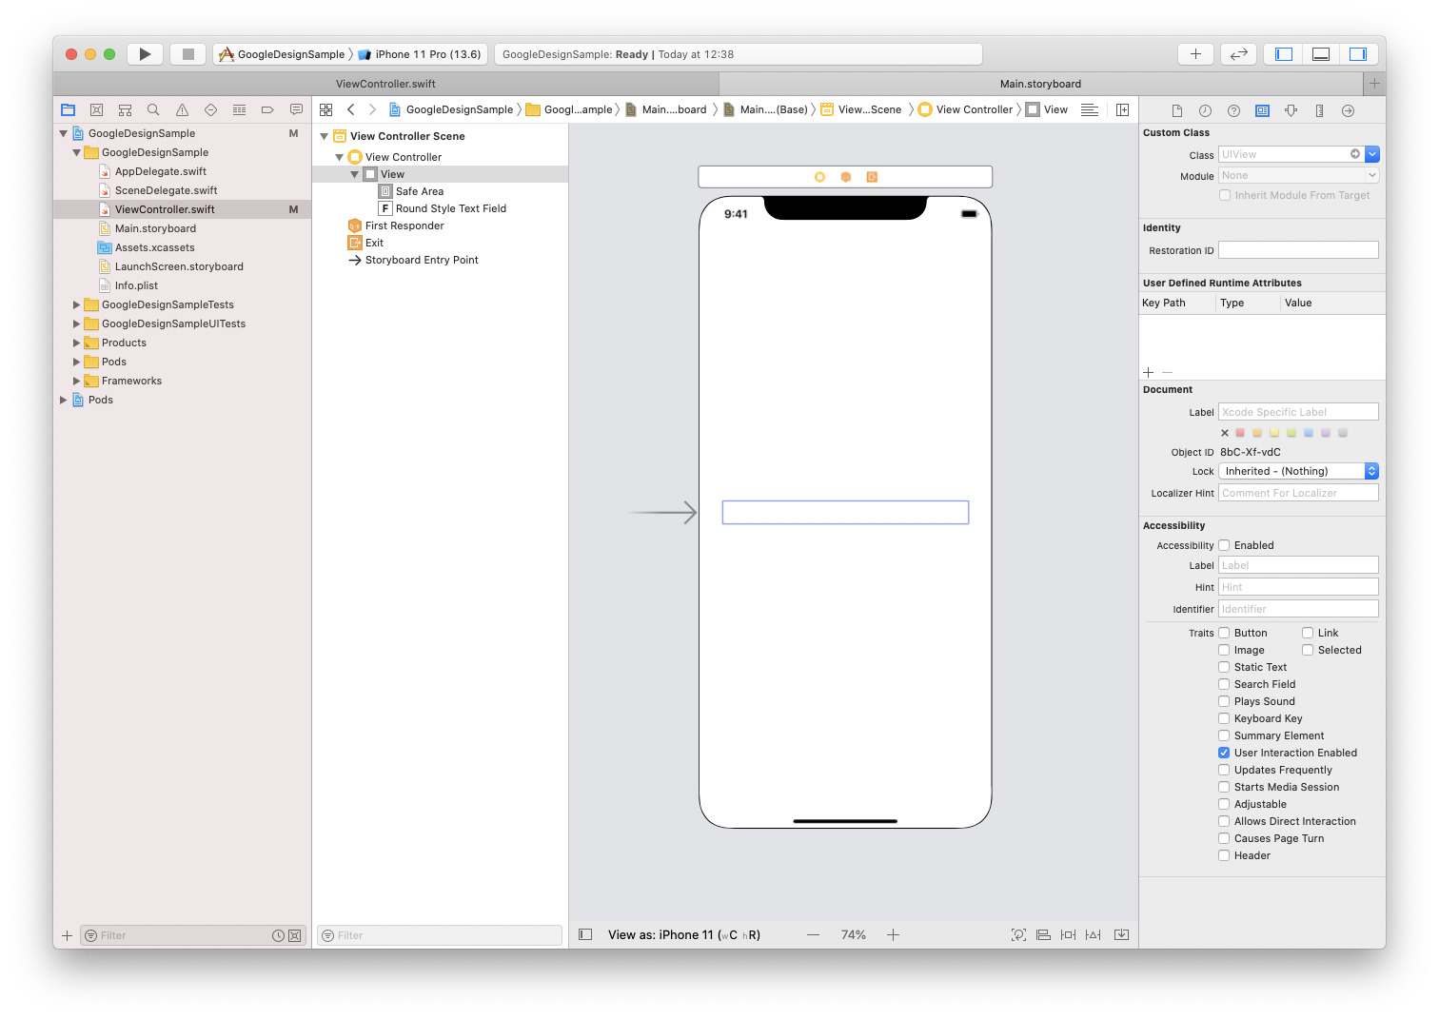Open the Issue navigator warning icon
The width and height of the screenshot is (1439, 1019).
coord(182,110)
